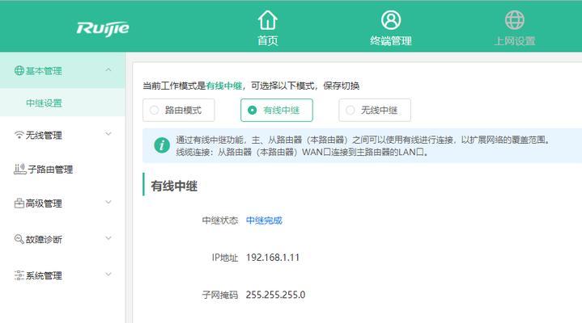582x323 pixels.
Task: Click the 子网掩码 label
Action: click(x=219, y=295)
